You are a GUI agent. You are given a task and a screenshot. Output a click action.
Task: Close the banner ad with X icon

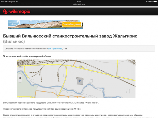pyautogui.click(x=82, y=21)
